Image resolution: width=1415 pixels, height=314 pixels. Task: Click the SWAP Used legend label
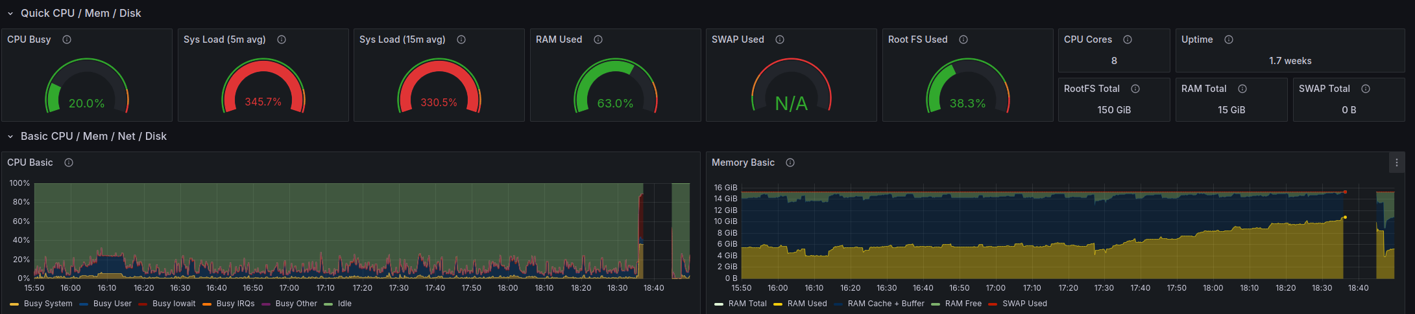1024,304
